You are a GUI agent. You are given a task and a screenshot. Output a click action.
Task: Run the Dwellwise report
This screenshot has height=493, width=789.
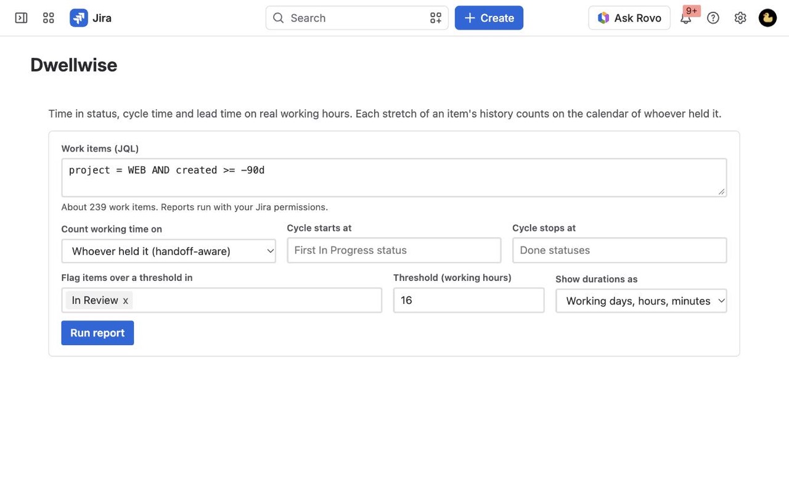click(97, 333)
